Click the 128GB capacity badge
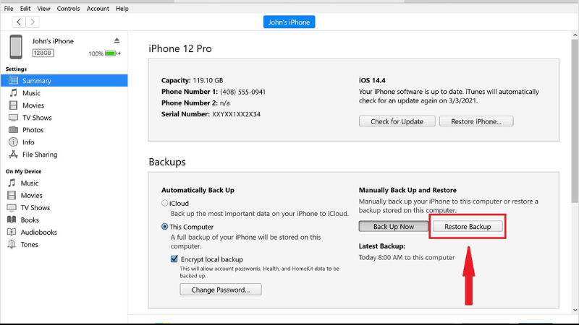579x325 pixels. tap(43, 53)
